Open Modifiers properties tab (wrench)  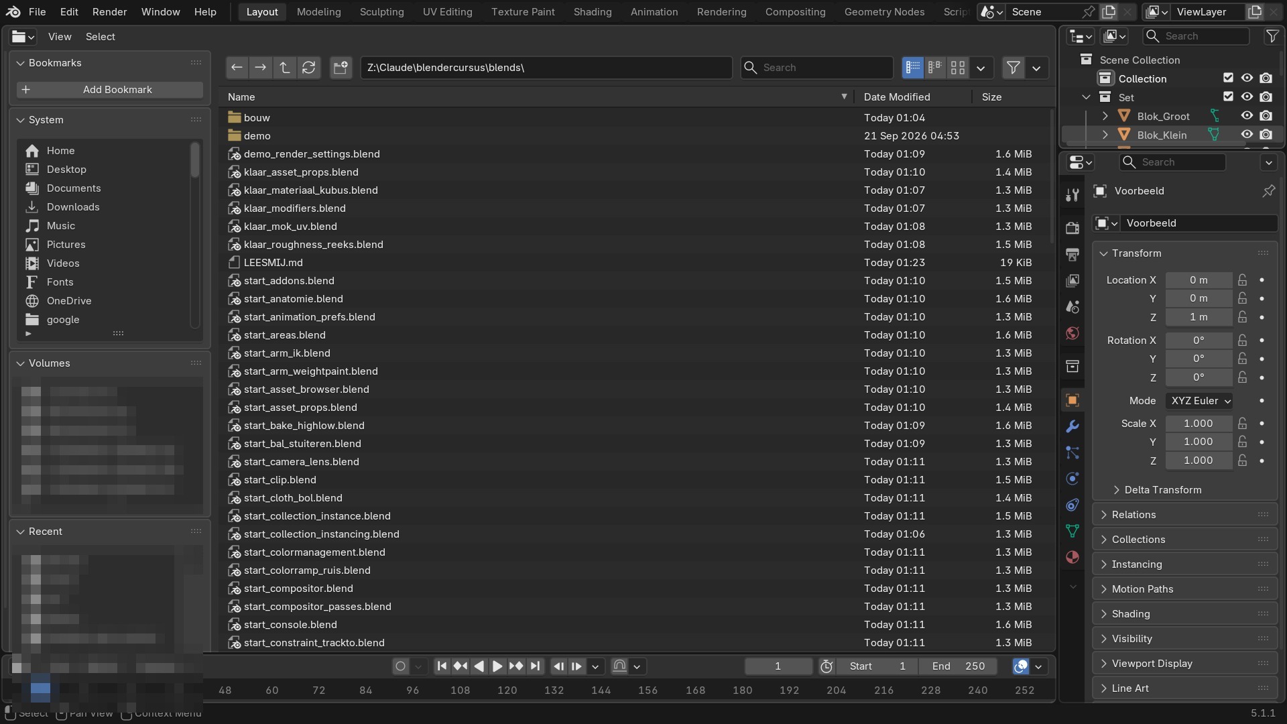[x=1072, y=426]
